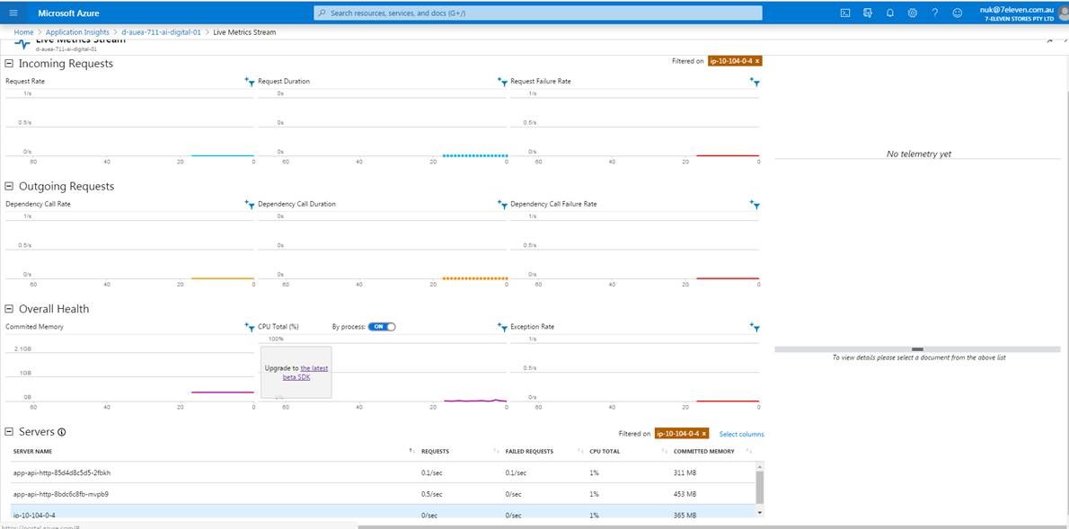The height and width of the screenshot is (529, 1069).
Task: Open the portal hamburger menu
Action: point(13,13)
